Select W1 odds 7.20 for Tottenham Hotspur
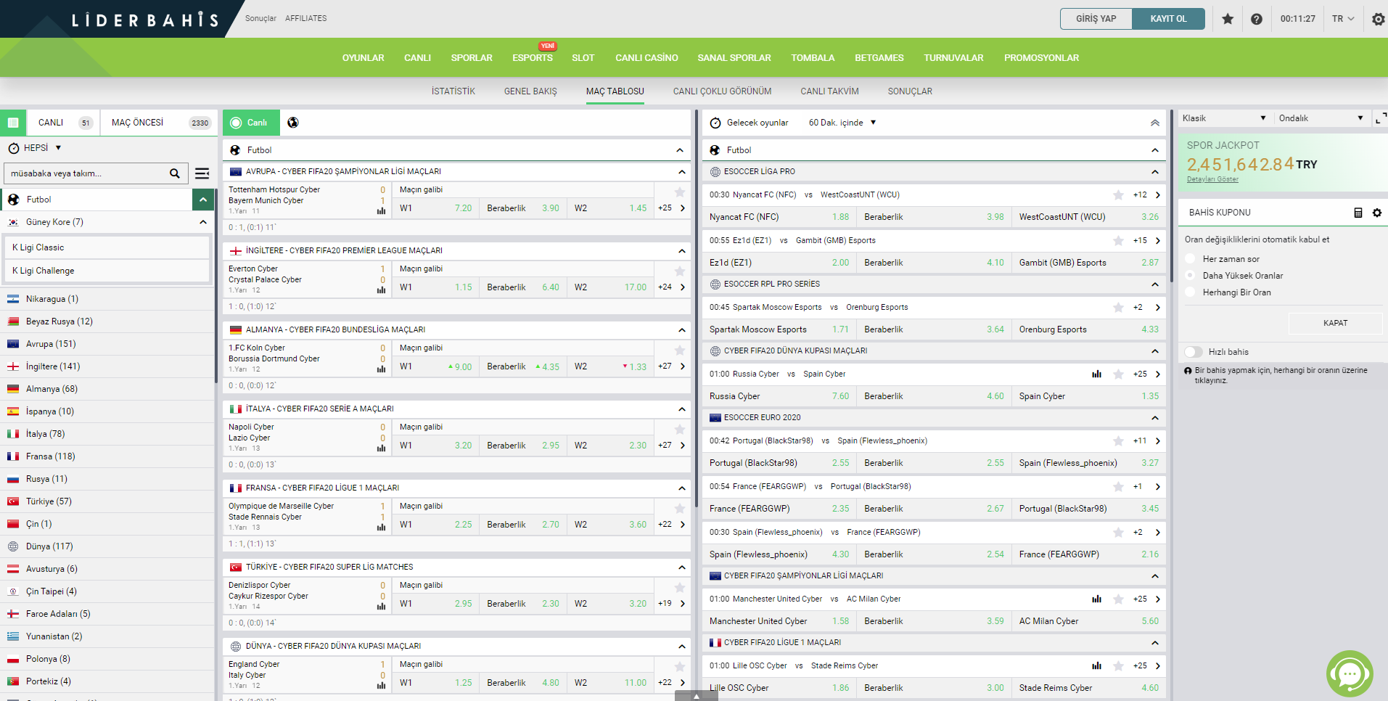The height and width of the screenshot is (701, 1388). pos(435,208)
